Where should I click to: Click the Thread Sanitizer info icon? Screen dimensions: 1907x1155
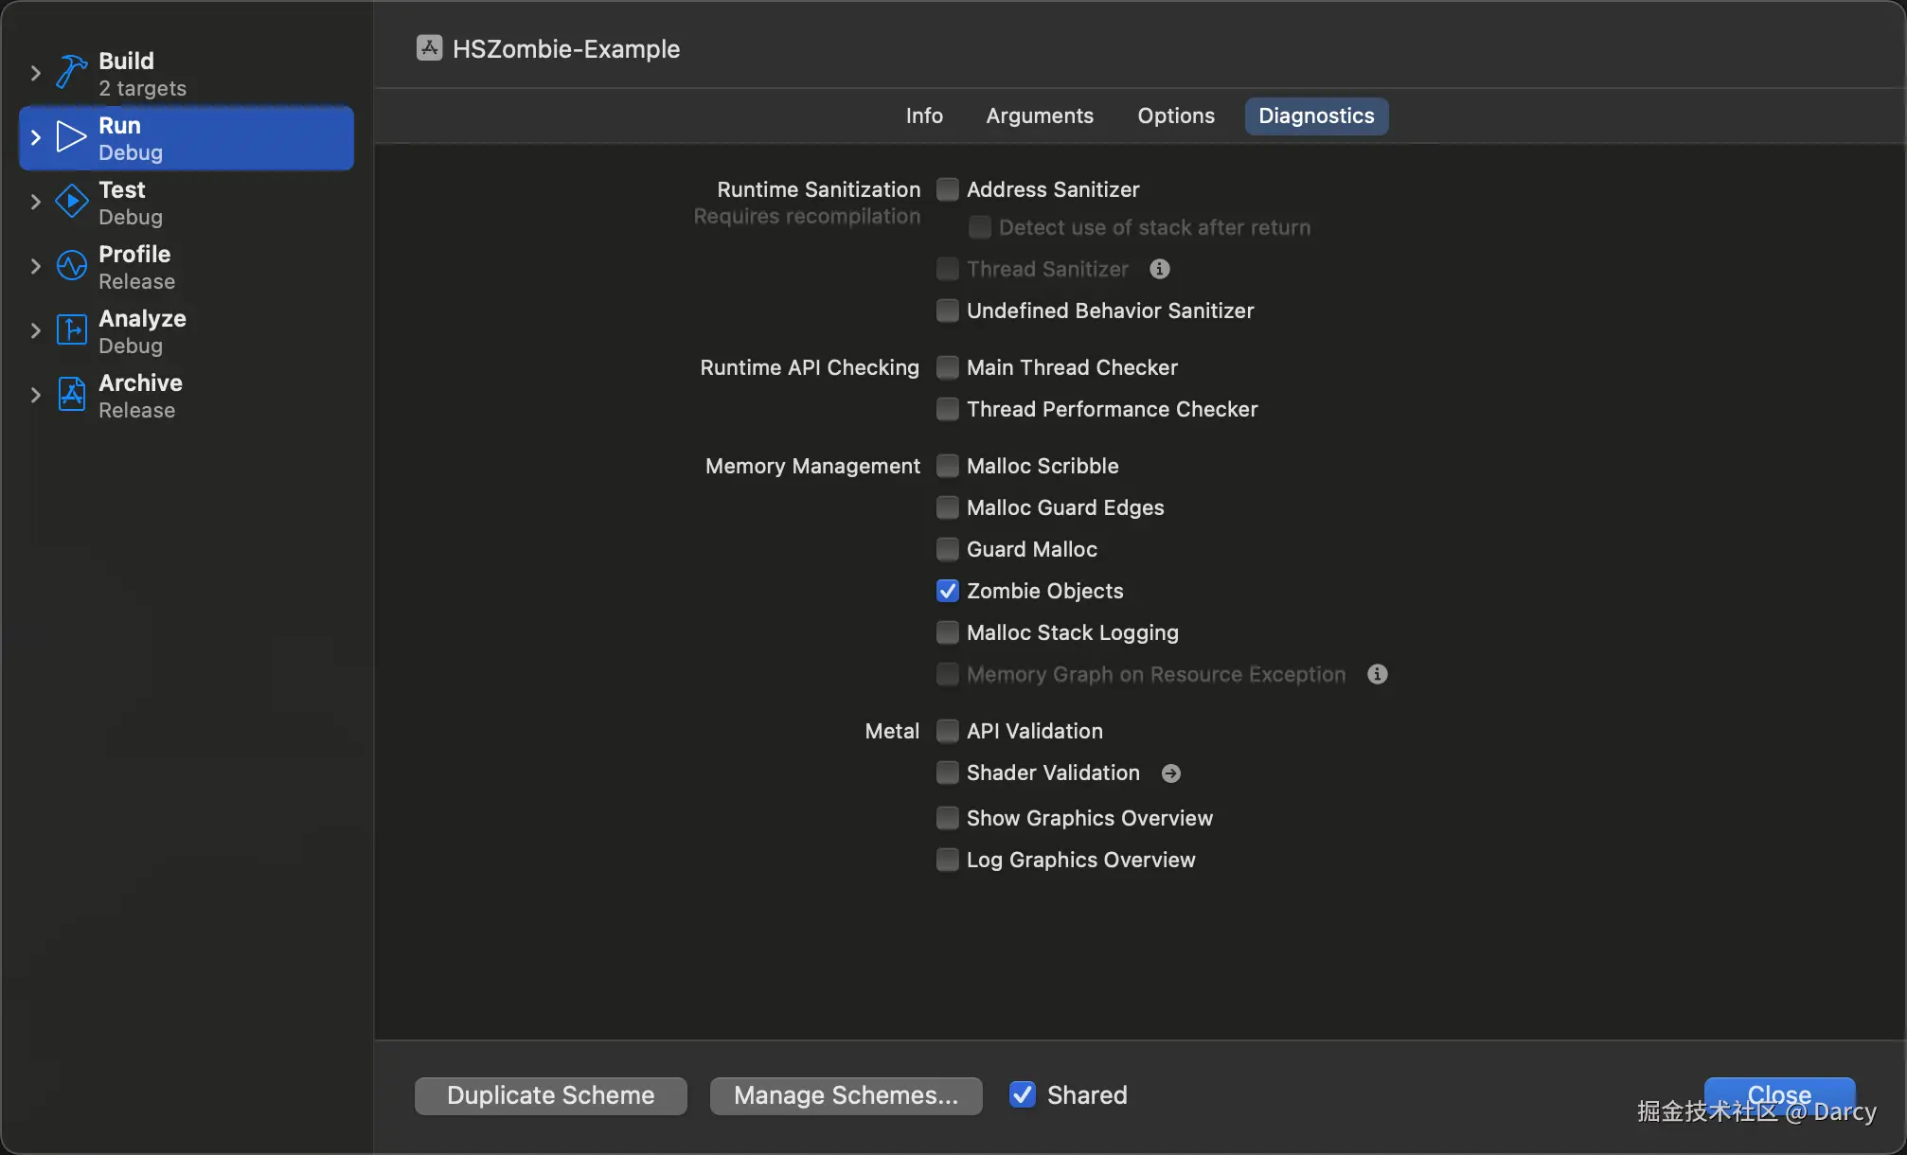point(1160,270)
